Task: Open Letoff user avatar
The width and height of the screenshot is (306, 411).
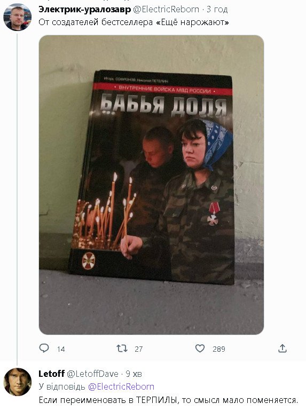Action: [17, 382]
